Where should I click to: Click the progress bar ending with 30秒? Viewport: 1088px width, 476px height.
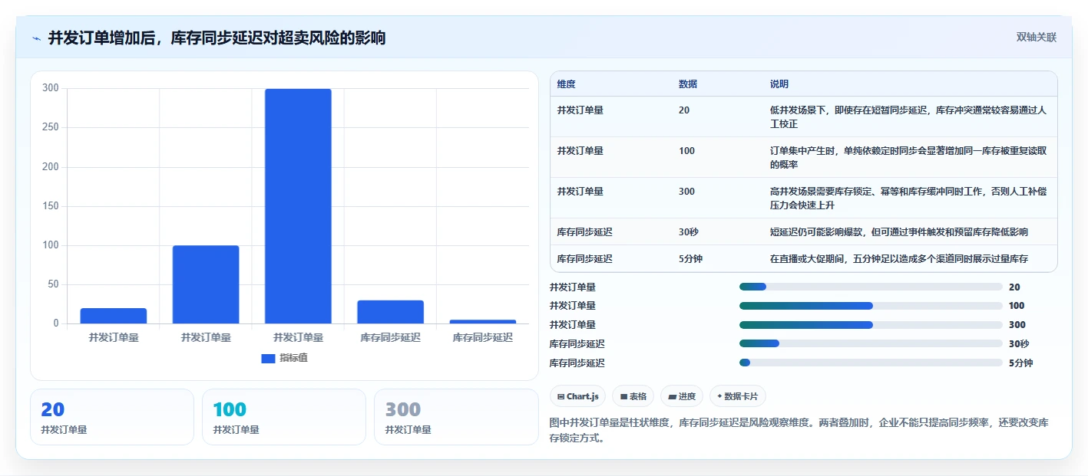point(871,343)
